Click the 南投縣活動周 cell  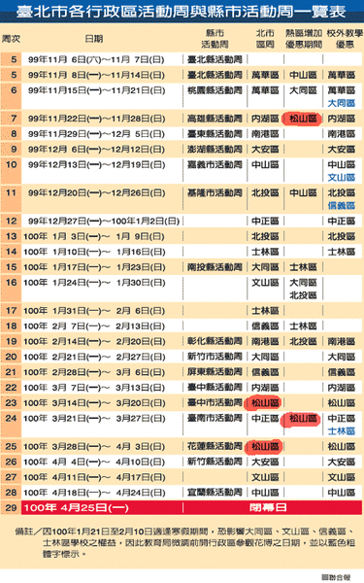tap(215, 267)
